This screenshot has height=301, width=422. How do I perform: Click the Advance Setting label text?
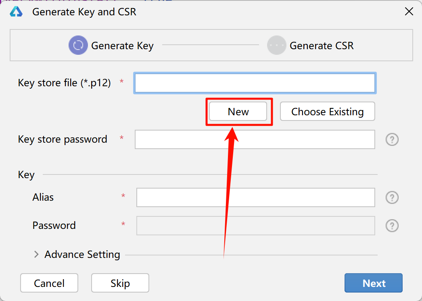coord(82,255)
